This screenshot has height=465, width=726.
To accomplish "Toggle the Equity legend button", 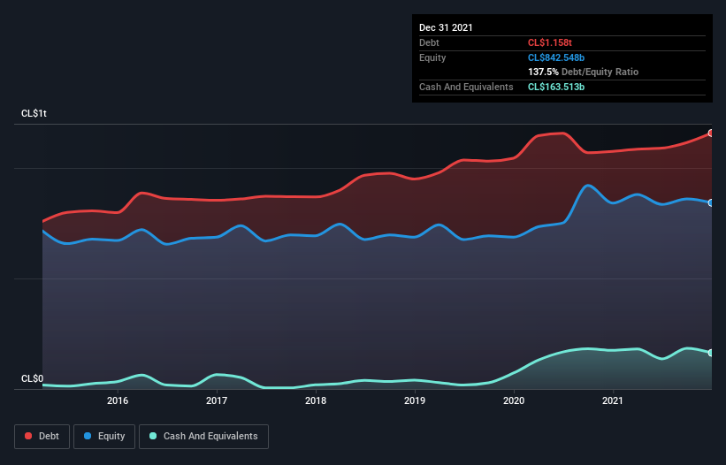I will 104,437.
